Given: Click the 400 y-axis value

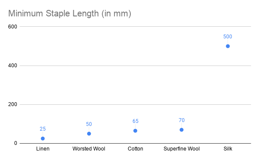Looking at the screenshot, I should tap(13, 66).
